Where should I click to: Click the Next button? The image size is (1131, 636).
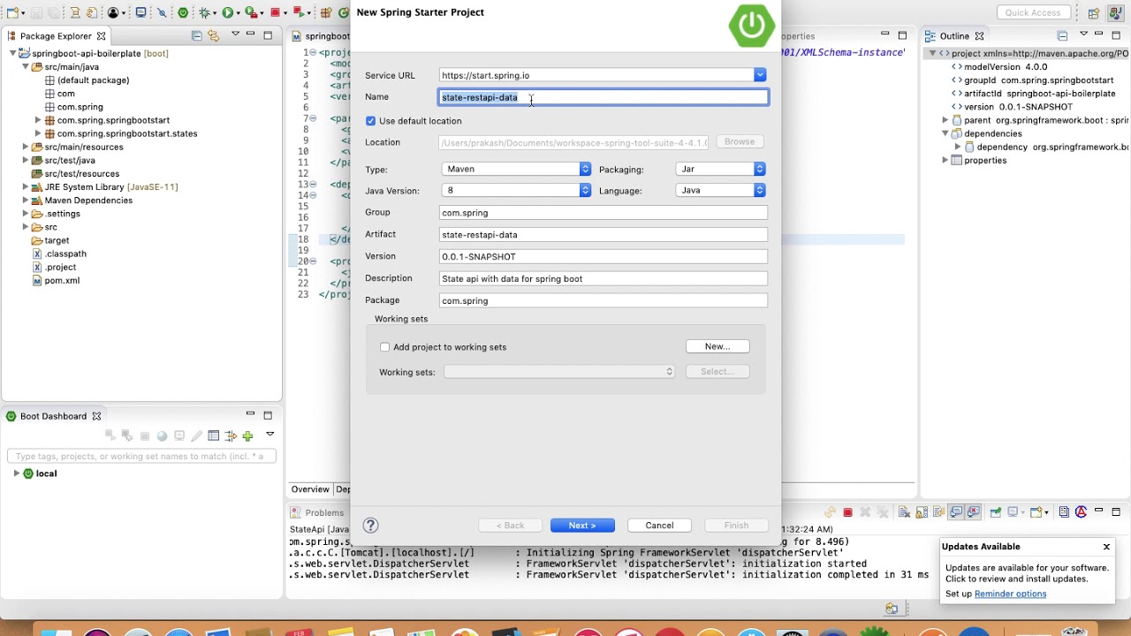coord(582,526)
